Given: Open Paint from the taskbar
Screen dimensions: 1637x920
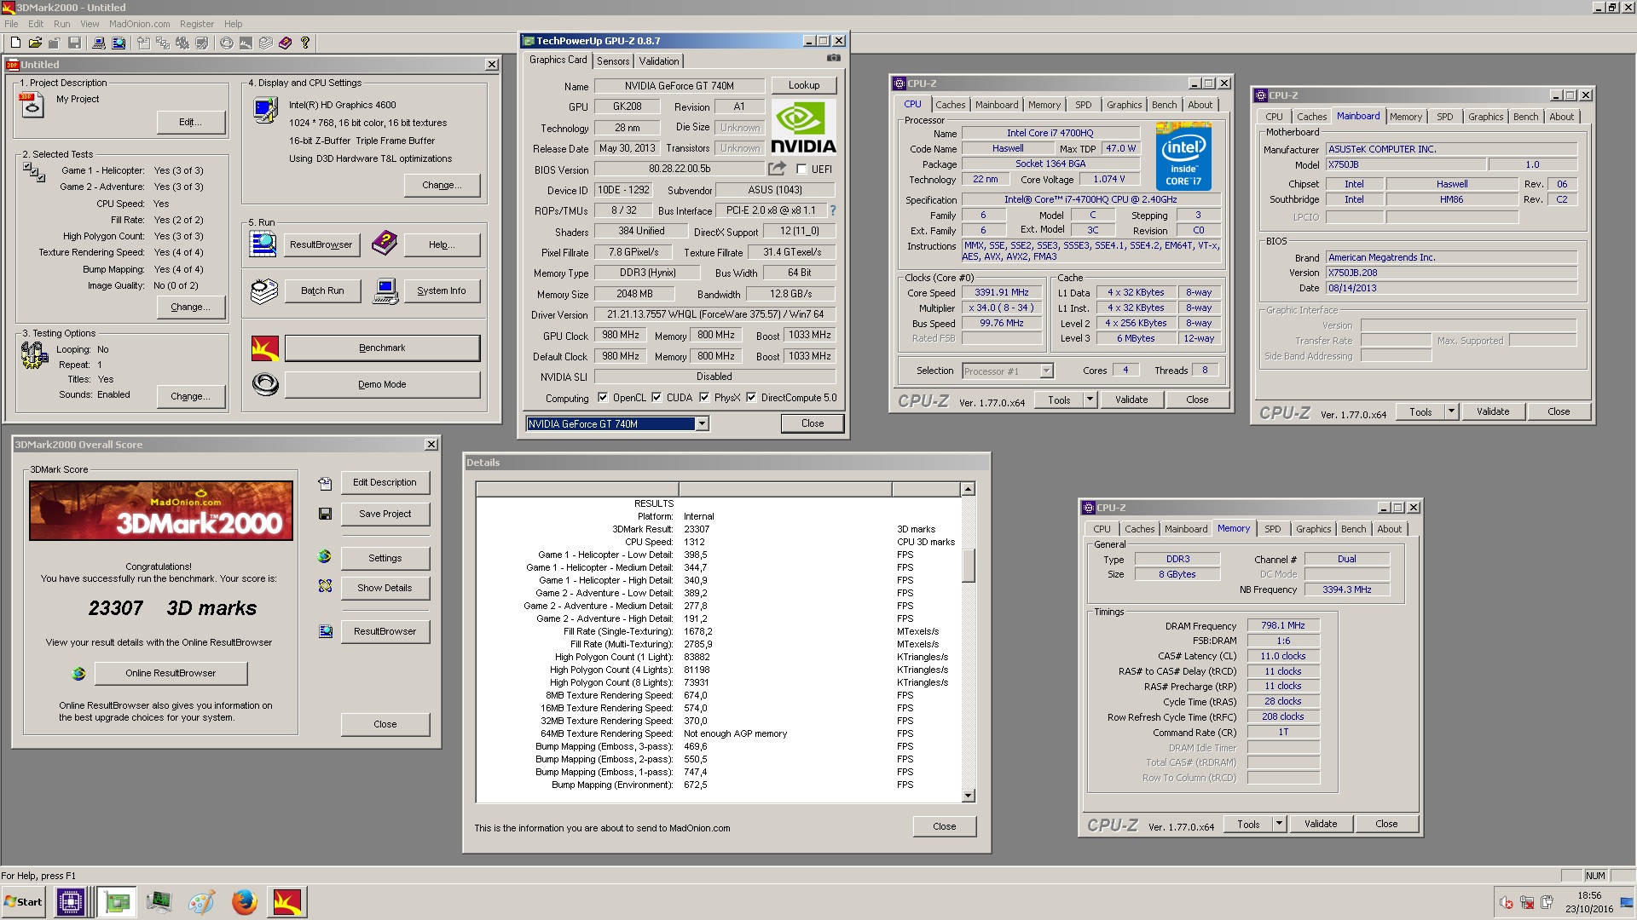Looking at the screenshot, I should pyautogui.click(x=201, y=901).
